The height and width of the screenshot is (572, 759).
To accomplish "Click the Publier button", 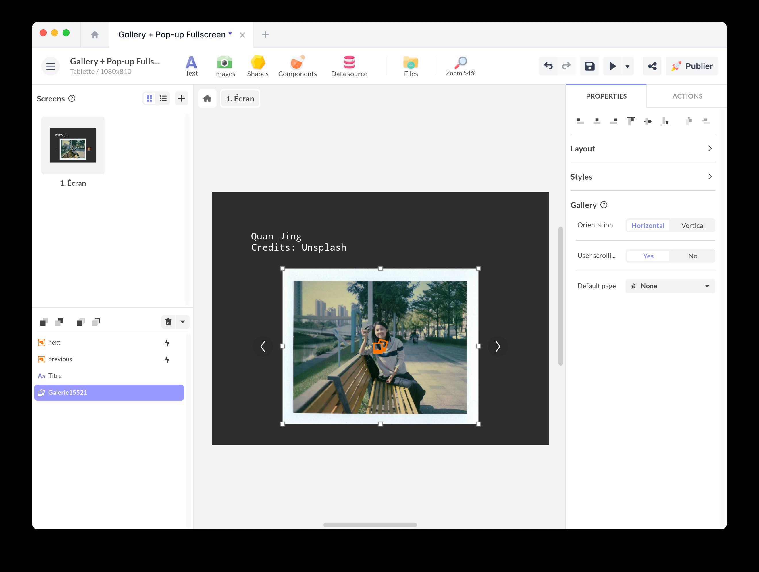I will [x=691, y=66].
